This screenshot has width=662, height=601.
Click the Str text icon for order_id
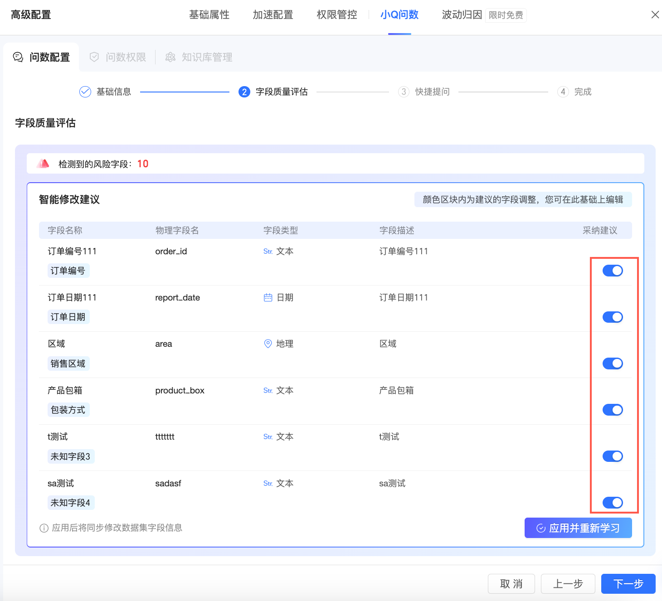click(268, 252)
